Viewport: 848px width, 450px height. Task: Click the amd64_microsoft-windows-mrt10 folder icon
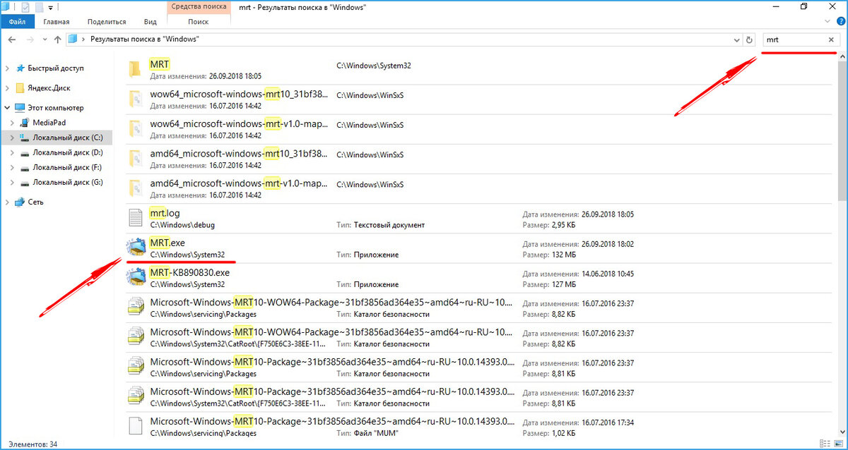pyautogui.click(x=135, y=159)
